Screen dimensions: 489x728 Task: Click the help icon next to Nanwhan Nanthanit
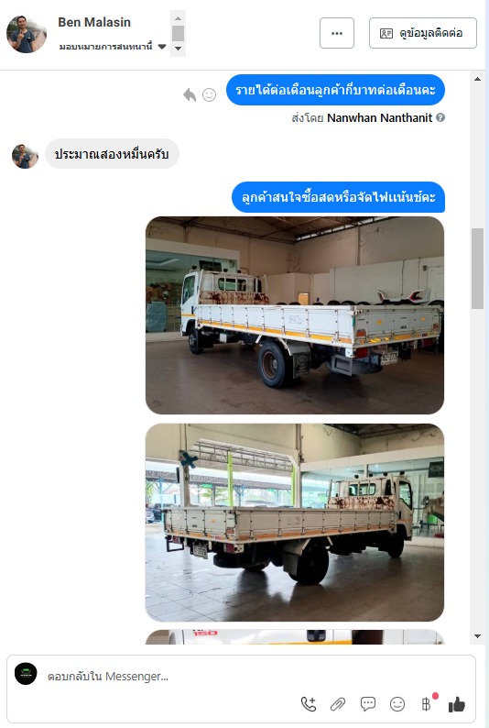click(x=440, y=117)
